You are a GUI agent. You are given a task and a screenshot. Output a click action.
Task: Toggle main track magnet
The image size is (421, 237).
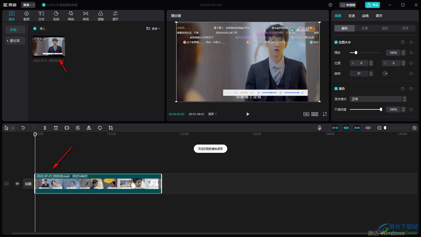pos(335,128)
